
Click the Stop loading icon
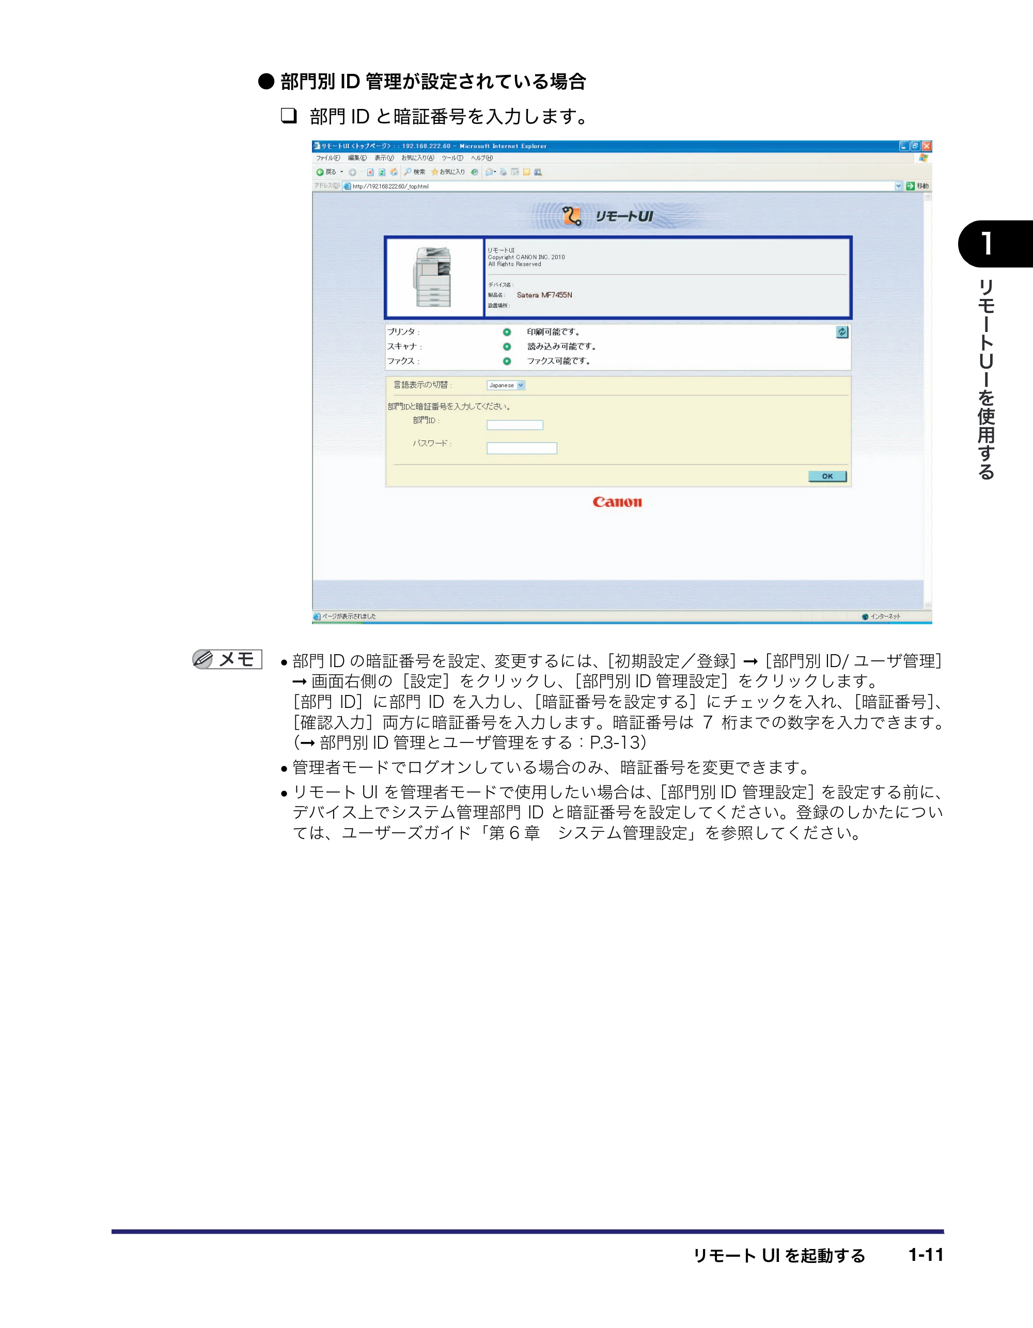370,172
